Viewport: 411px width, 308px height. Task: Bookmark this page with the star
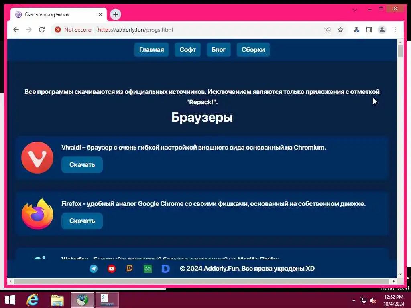click(x=340, y=30)
